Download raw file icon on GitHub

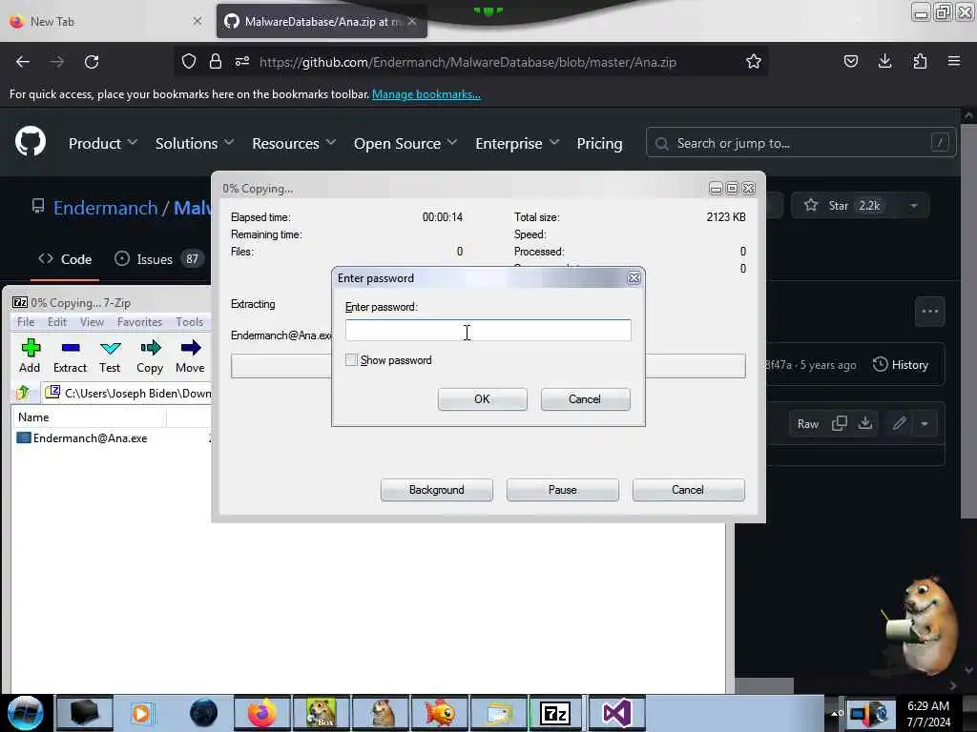coord(864,423)
